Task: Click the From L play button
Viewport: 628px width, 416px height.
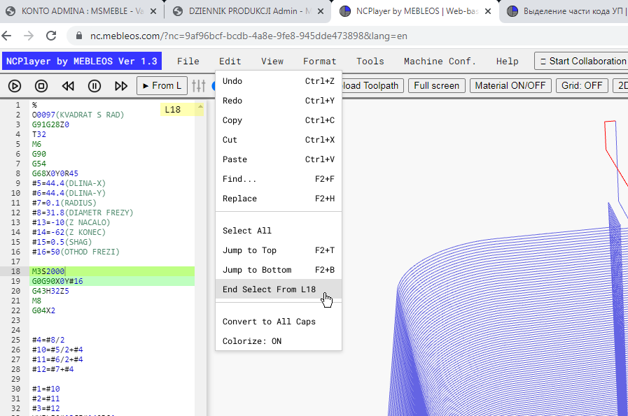Action: click(x=162, y=85)
